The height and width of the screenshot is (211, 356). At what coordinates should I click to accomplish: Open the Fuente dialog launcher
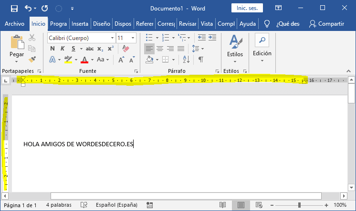[x=136, y=71]
